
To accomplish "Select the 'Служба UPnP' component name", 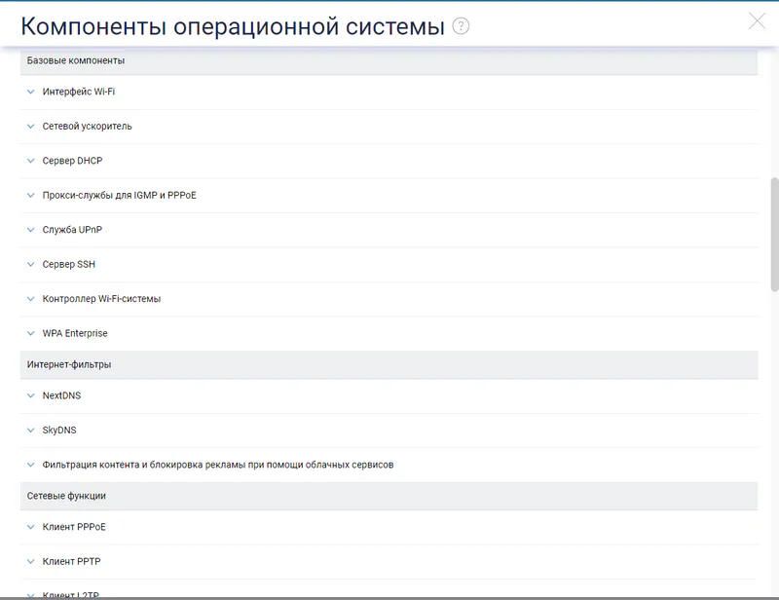I will tap(72, 230).
